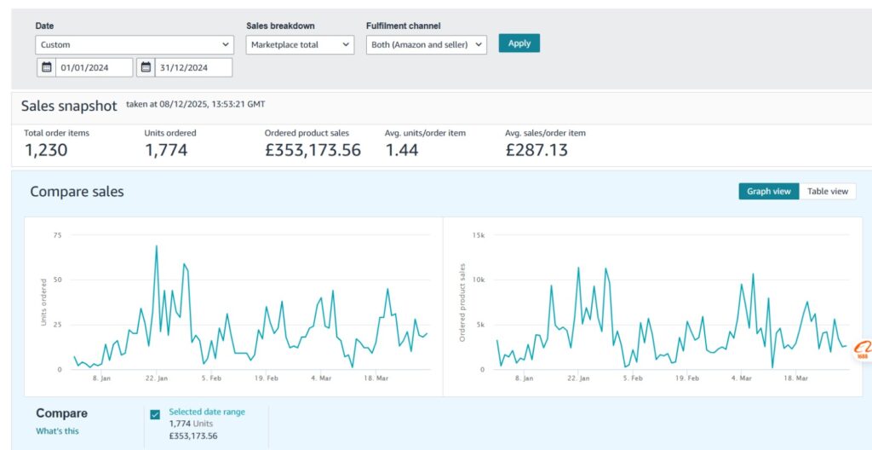872x450 pixels.
Task: Open the start date calendar picker icon
Action: click(46, 67)
